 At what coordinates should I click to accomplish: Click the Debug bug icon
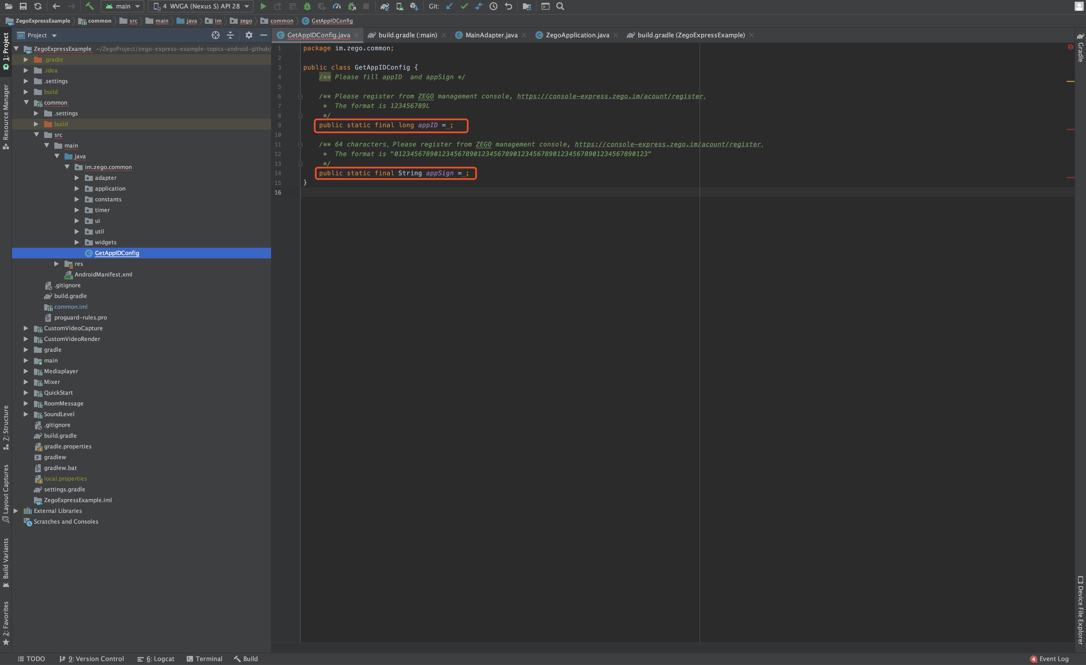pos(307,6)
